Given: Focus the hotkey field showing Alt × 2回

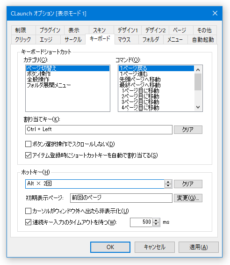Looking at the screenshot, I should (x=95, y=184).
